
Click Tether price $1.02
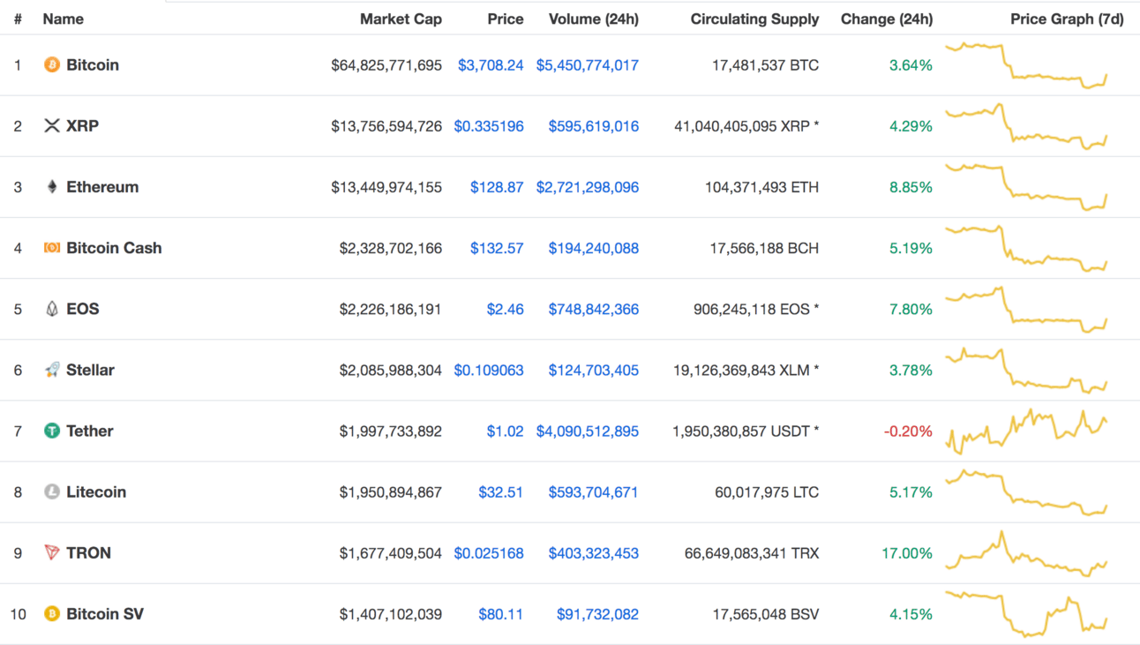click(x=506, y=431)
